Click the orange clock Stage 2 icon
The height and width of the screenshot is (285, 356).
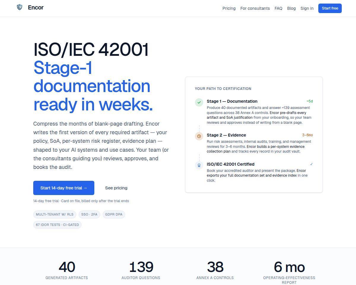point(199,136)
